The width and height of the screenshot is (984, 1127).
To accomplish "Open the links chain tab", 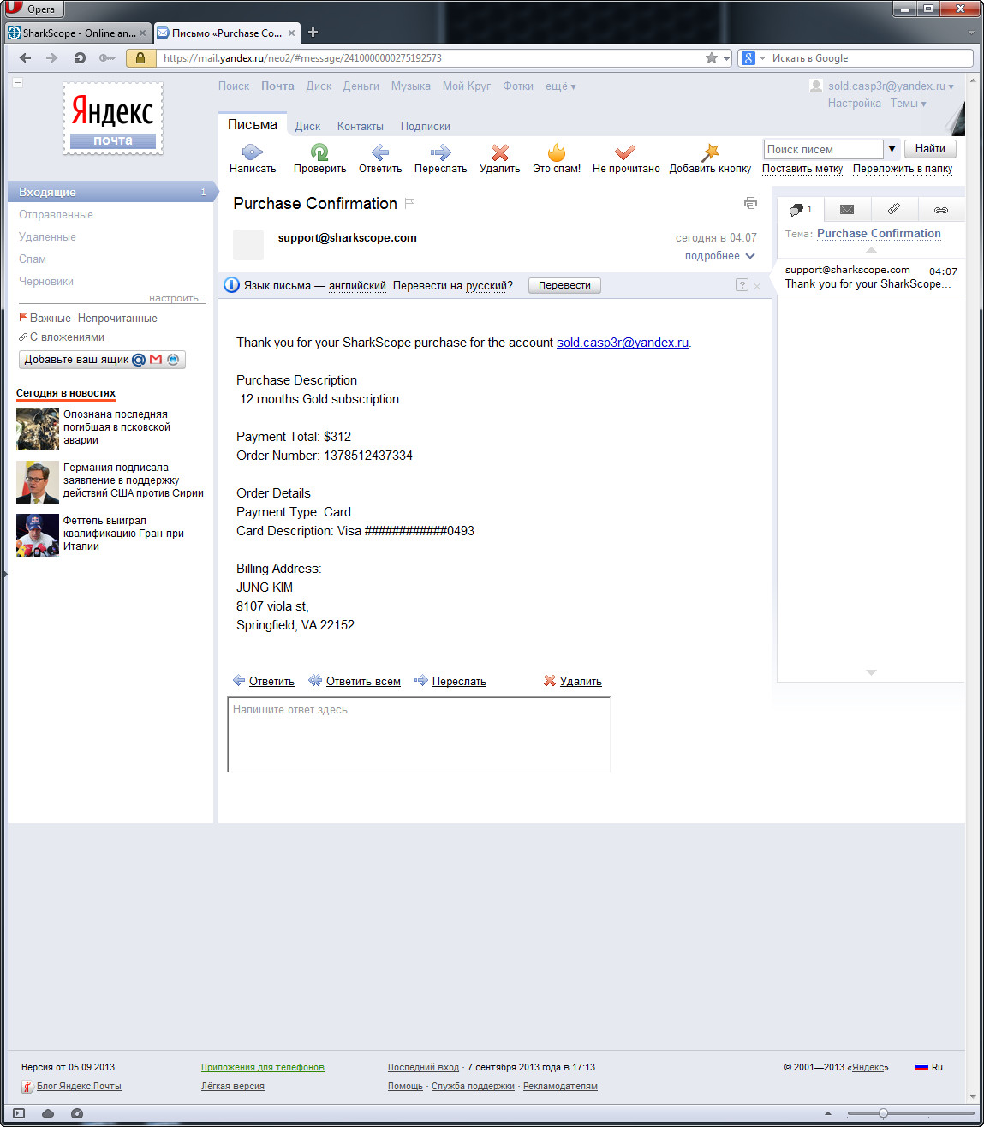I will (940, 210).
